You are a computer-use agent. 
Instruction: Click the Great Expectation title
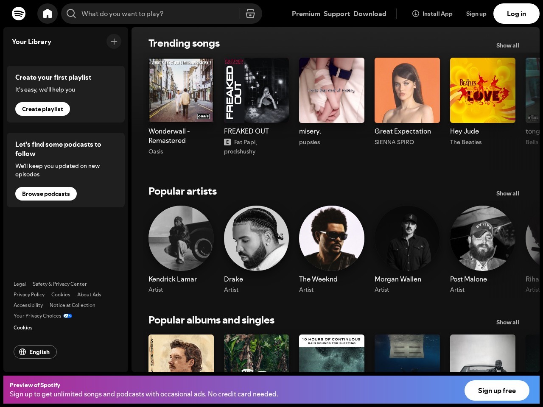[403, 131]
